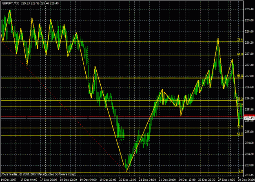Click the 50.0 Fibonacci level label

coord(240,104)
